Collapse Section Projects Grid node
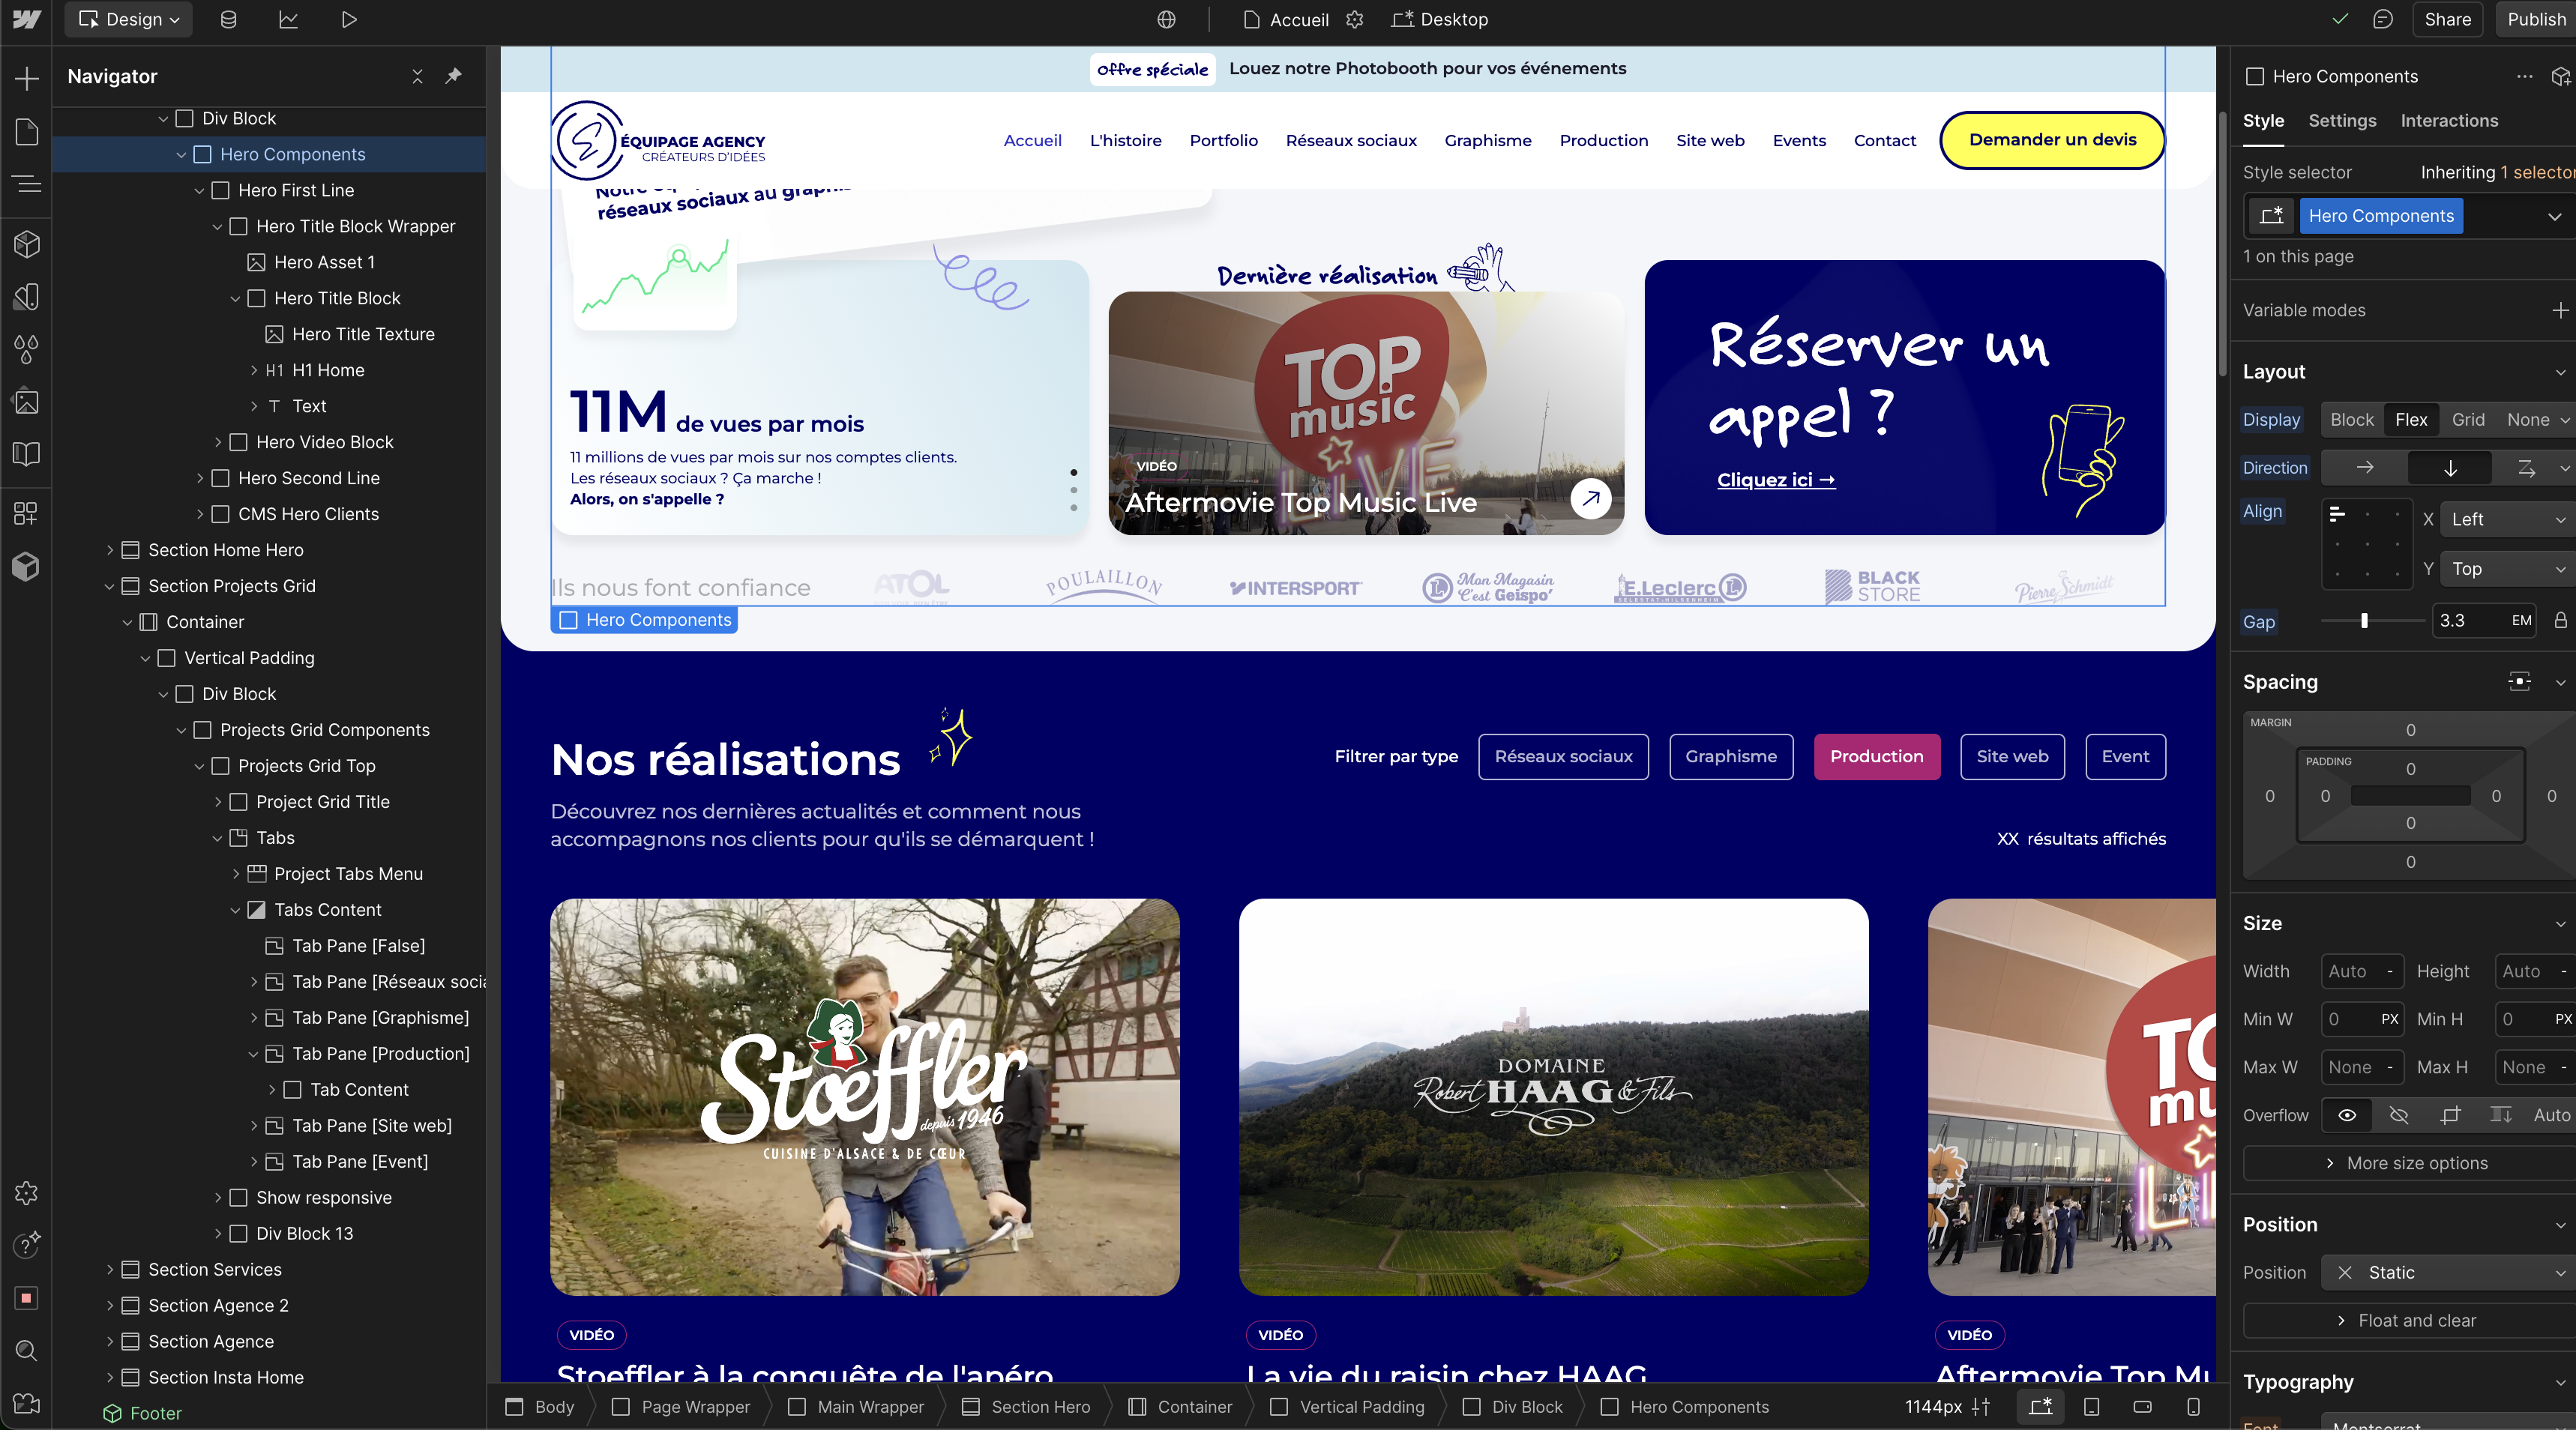The width and height of the screenshot is (2576, 1430). point(110,586)
